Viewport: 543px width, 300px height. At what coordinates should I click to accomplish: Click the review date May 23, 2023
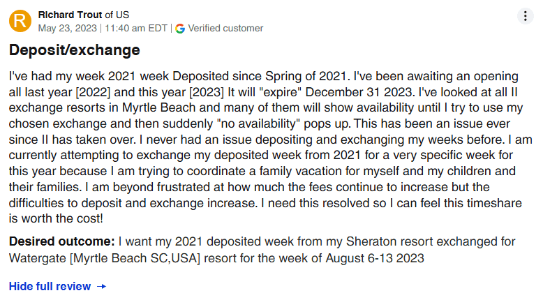68,29
